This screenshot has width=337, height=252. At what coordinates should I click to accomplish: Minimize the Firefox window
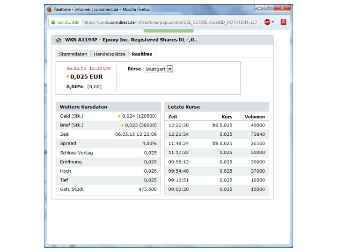259,8
